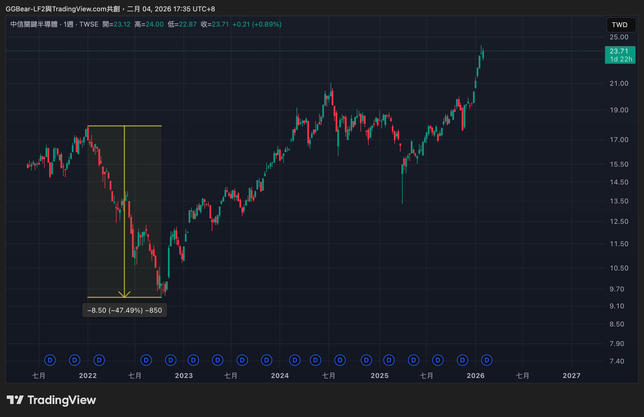Click the TWSE exchange label in the legend
644x417 pixels.
(89, 24)
